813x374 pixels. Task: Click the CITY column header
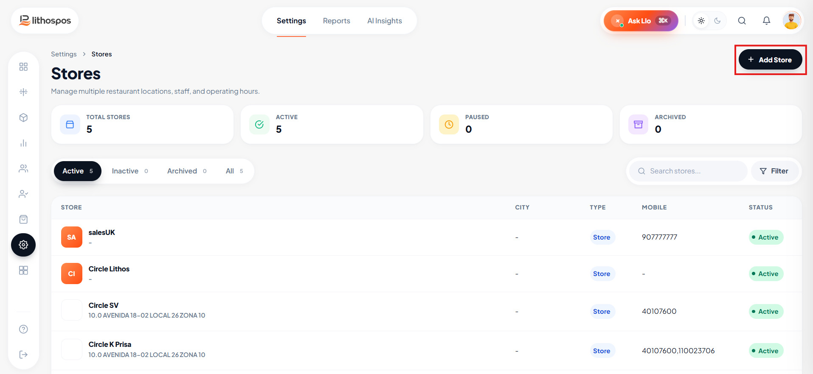click(x=522, y=207)
